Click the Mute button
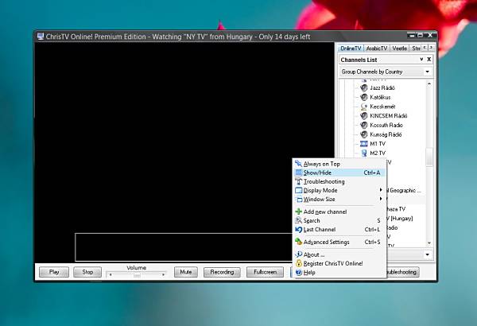This screenshot has width=477, height=326. pos(186,272)
